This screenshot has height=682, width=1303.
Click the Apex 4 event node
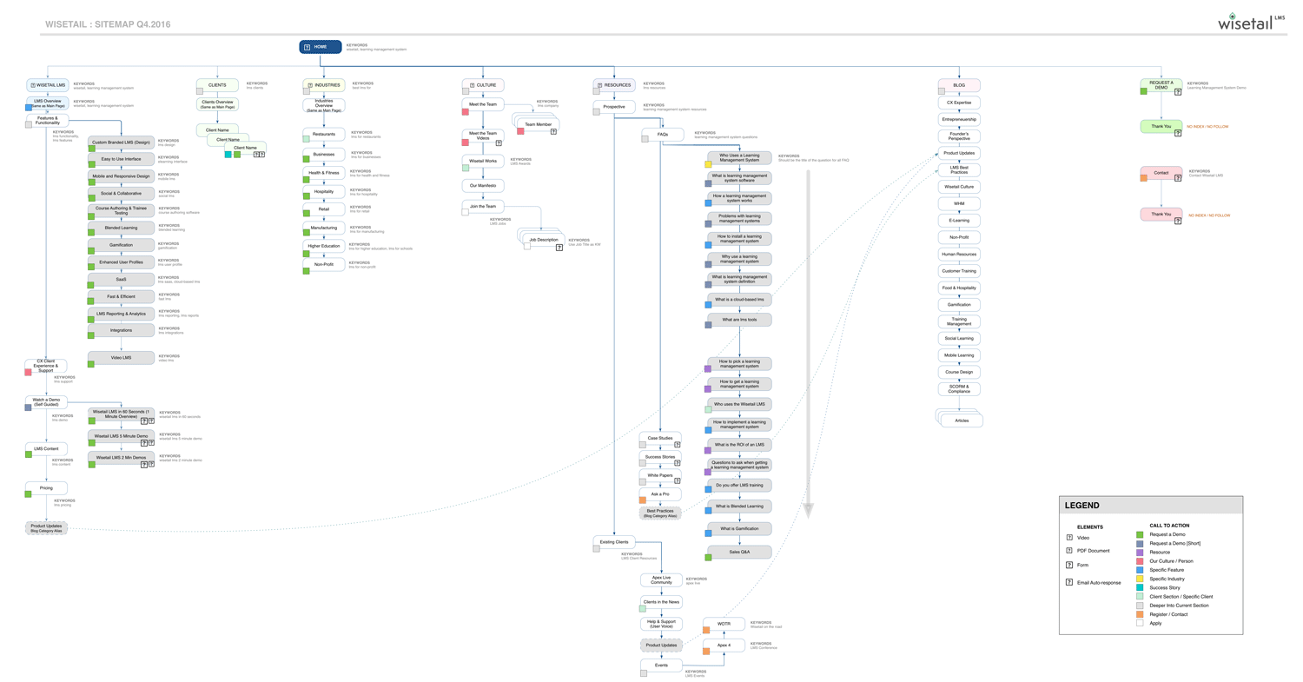click(x=724, y=645)
